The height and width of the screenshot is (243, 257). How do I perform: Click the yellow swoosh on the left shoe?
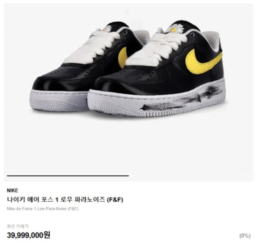[x=123, y=57]
